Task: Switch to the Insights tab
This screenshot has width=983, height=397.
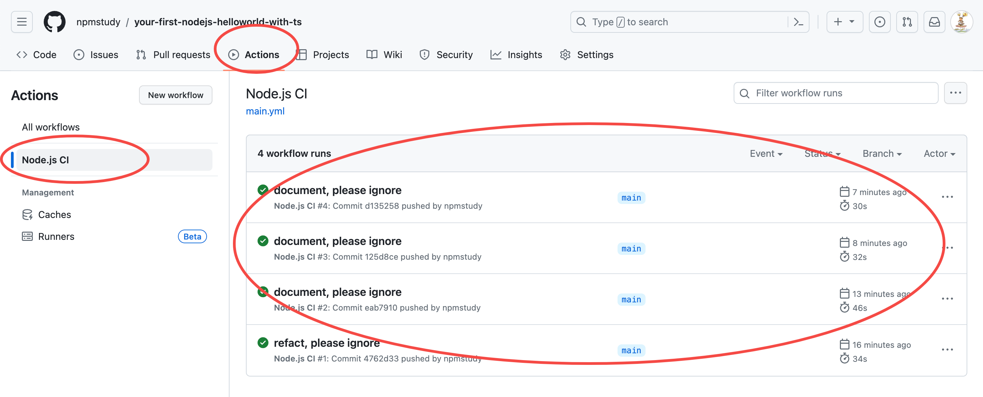Action: 516,55
